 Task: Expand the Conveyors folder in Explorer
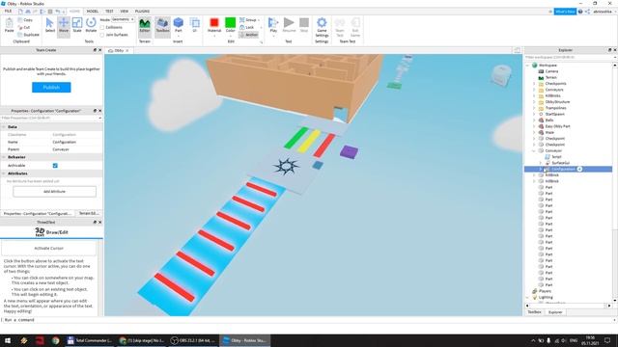(x=534, y=90)
